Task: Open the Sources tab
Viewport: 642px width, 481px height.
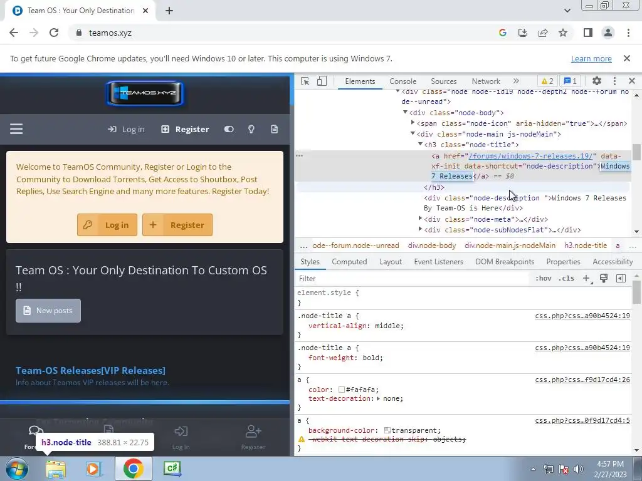Action: click(443, 81)
